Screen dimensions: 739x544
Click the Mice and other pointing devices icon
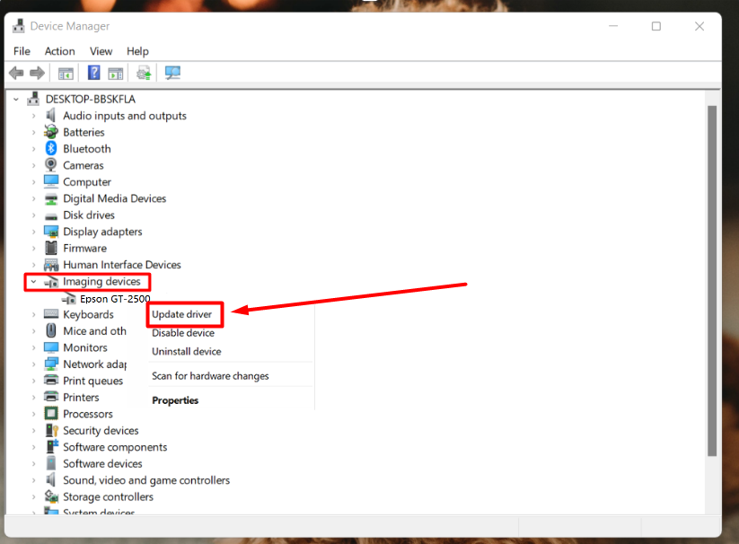[51, 330]
